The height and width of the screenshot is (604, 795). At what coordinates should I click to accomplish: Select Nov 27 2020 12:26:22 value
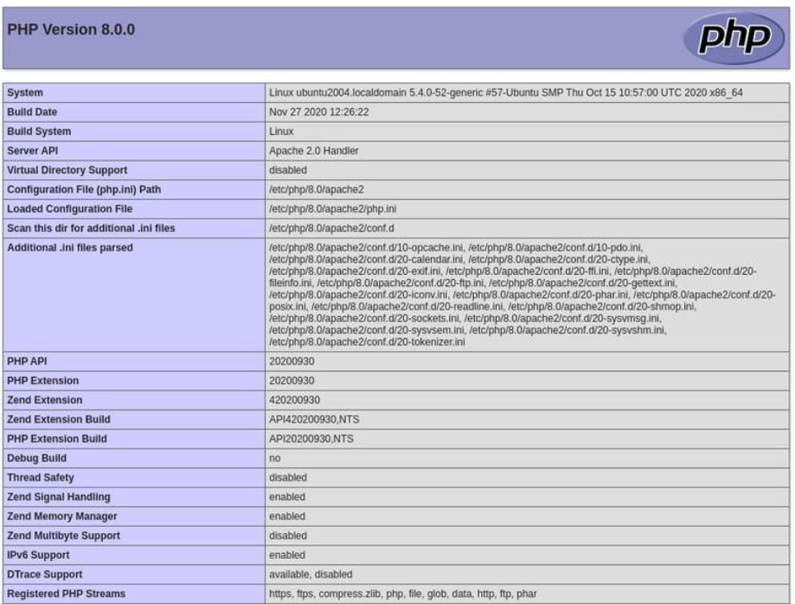click(319, 111)
